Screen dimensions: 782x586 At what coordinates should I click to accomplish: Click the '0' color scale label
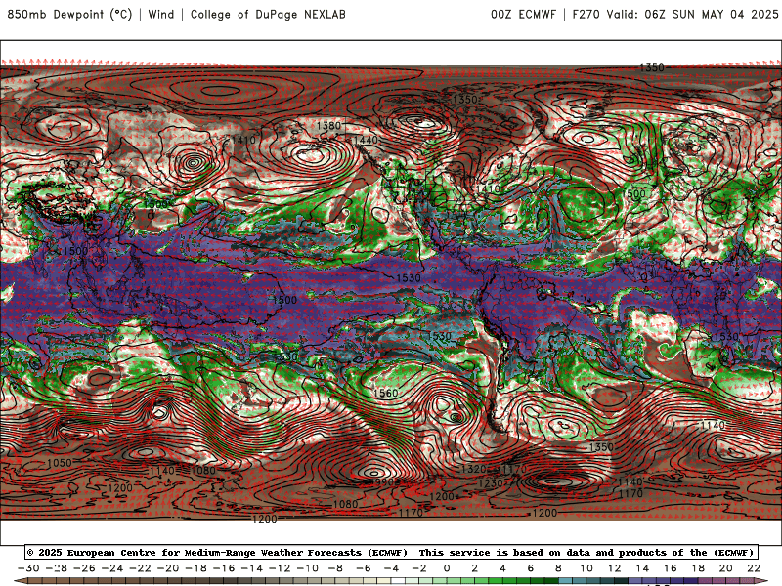pos(447,568)
